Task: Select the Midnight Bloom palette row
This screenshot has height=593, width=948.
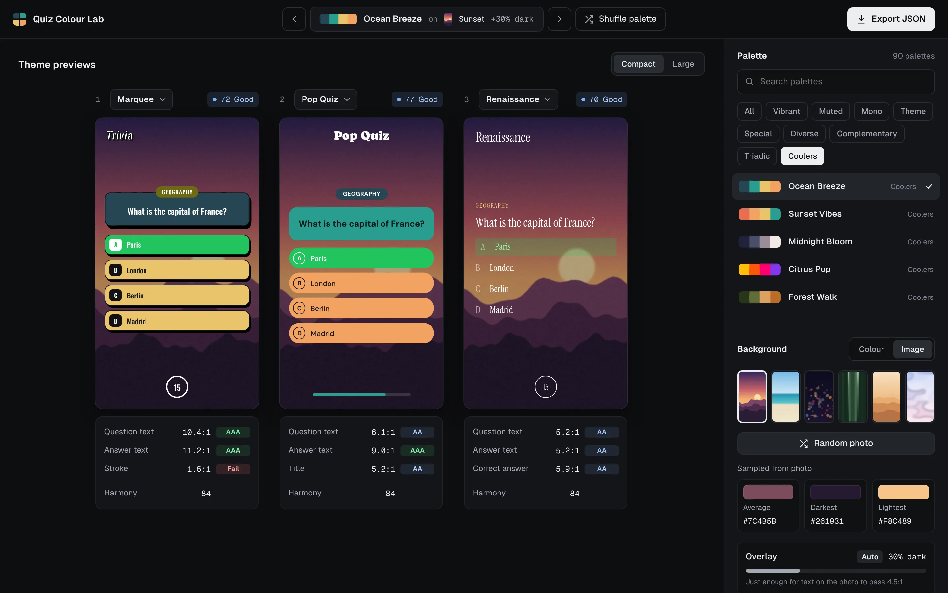Action: click(x=835, y=242)
